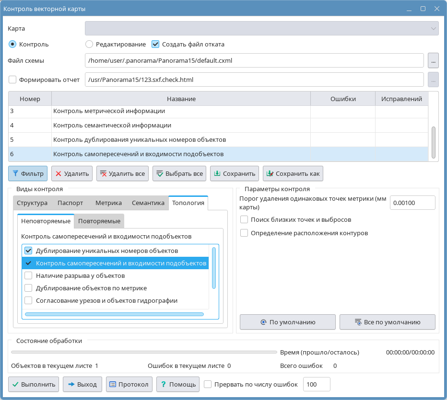Open the Протокол log button
This screenshot has height=400, width=447.
click(x=128, y=384)
